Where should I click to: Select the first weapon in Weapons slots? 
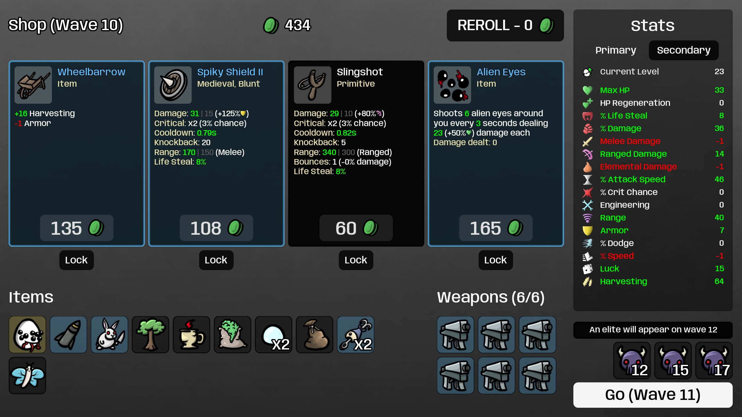coord(455,335)
